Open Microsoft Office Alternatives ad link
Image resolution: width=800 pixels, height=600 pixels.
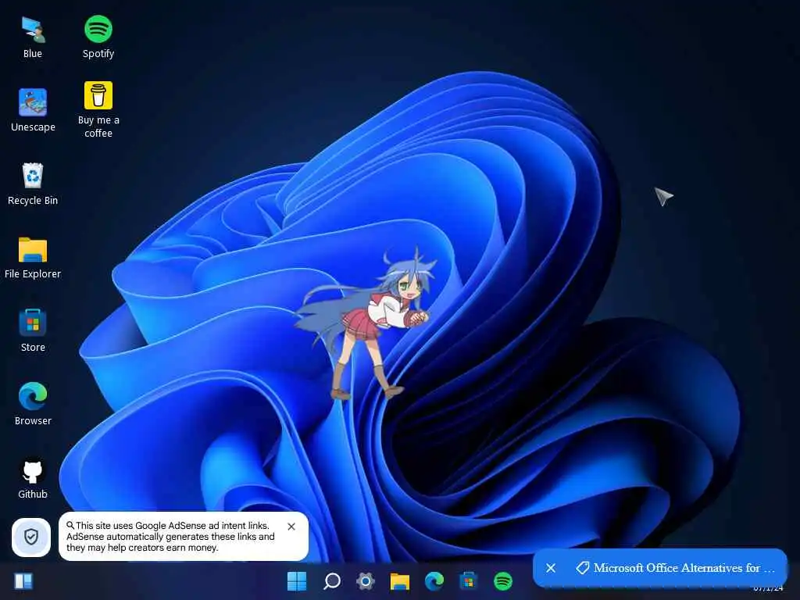tap(676, 568)
